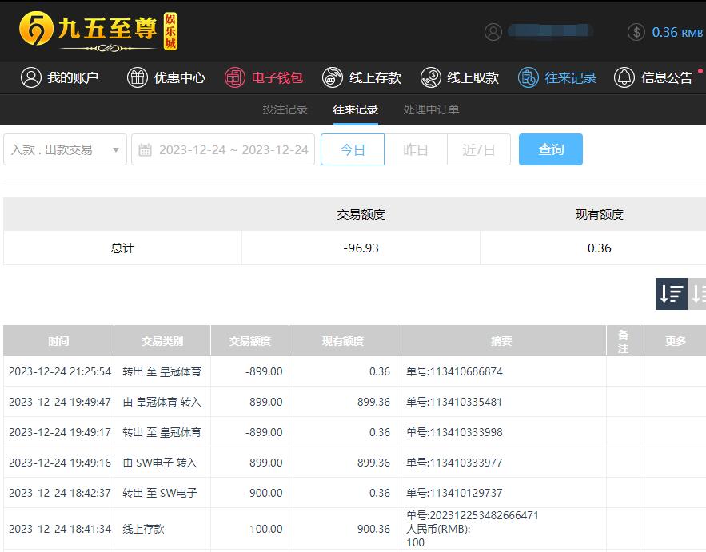Switch to 处理中订单 tab
706x552 pixels.
point(431,109)
